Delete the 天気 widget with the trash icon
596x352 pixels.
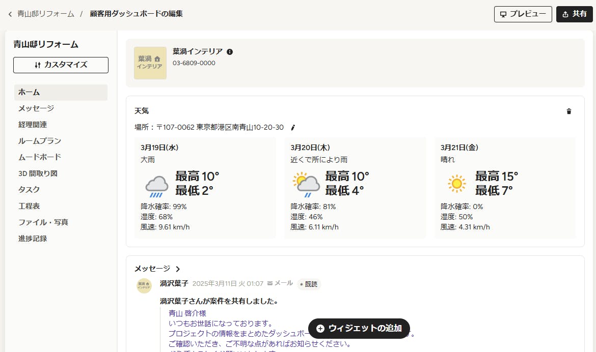pos(568,111)
